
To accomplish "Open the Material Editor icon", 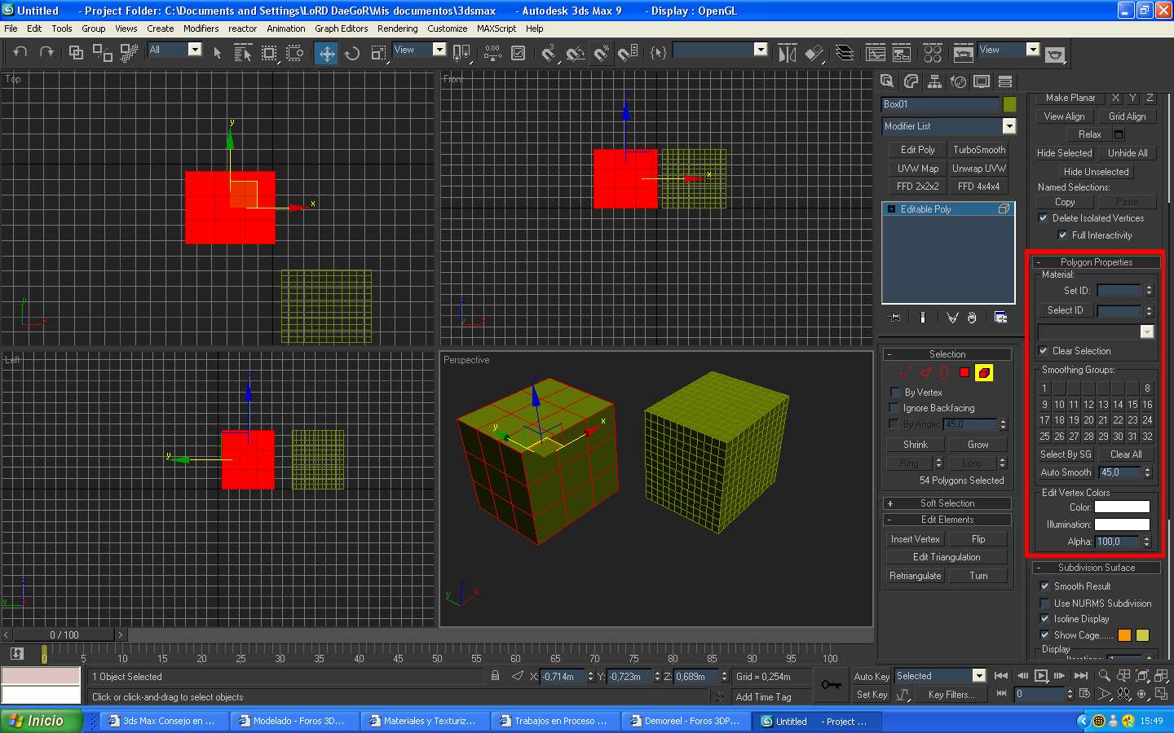I will click(x=933, y=54).
